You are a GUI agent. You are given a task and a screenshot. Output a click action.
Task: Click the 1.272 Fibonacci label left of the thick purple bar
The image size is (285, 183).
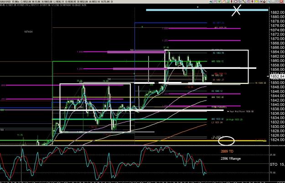pos(80,69)
